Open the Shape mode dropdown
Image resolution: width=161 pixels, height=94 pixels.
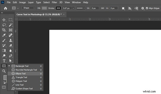(x=29, y=8)
